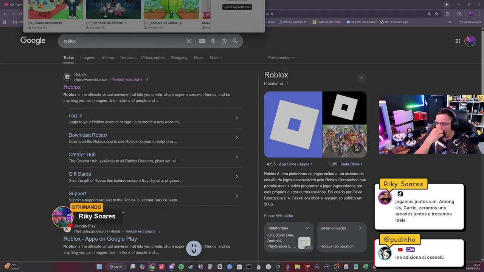Open the large blue Roblox logo image
This screenshot has width=484, height=272.
click(293, 124)
